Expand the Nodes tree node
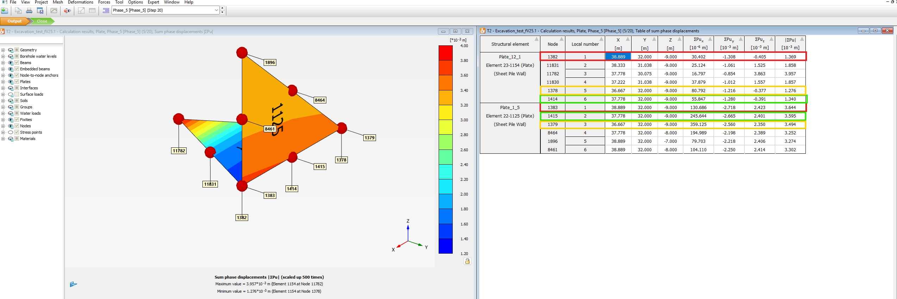Viewport: 897px width, 299px height. tap(3, 126)
